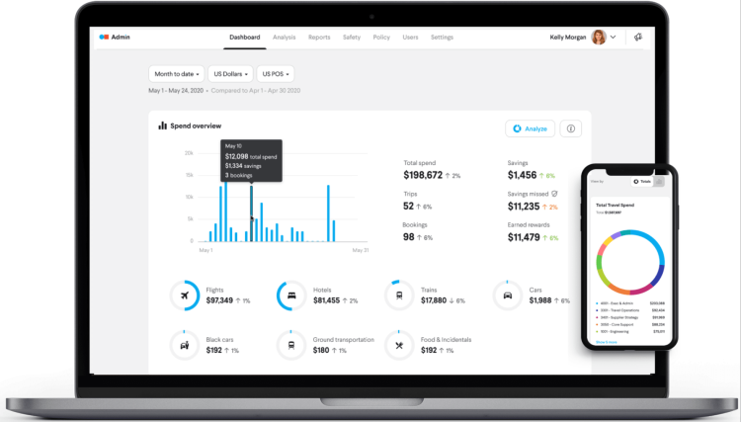The width and height of the screenshot is (741, 422).
Task: Expand the user menu chevron
Action: tap(613, 37)
